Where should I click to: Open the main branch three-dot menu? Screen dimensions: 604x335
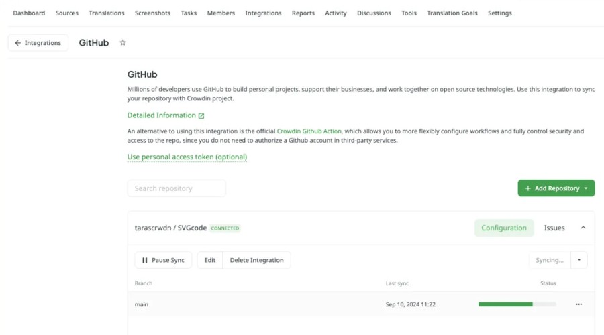tap(578, 304)
